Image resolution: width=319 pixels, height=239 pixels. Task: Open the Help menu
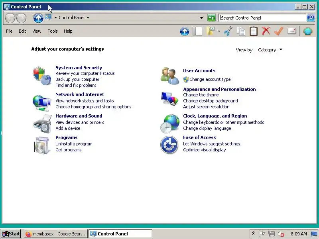[68, 31]
